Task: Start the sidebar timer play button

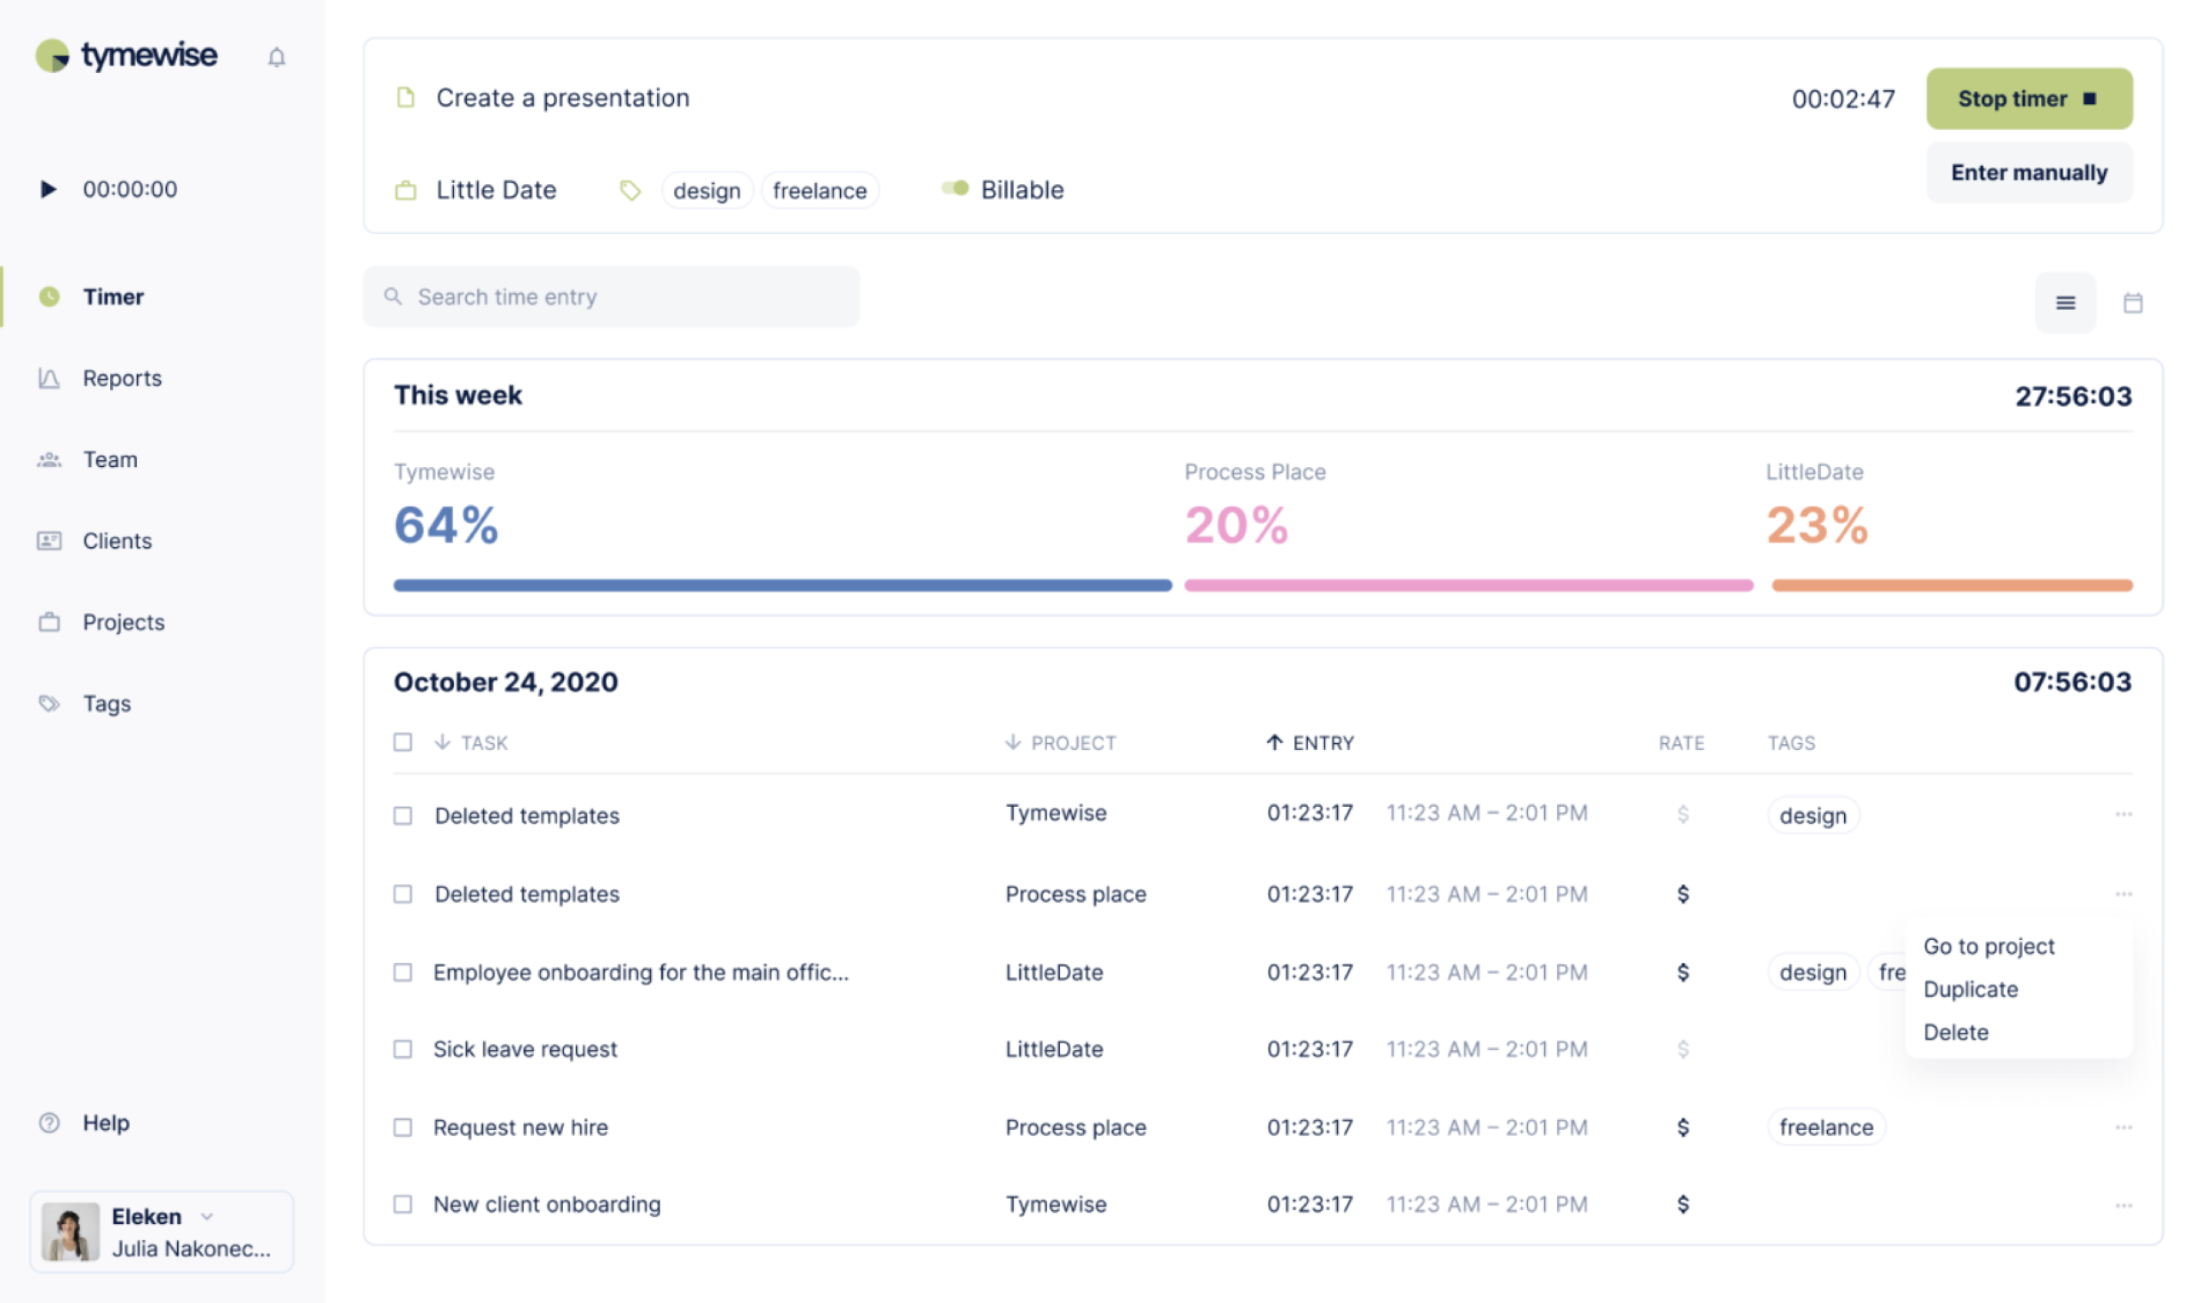Action: (x=48, y=188)
